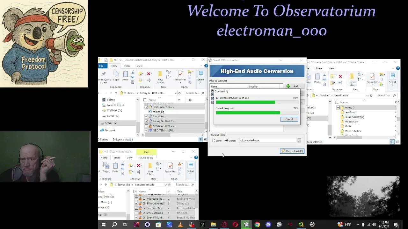Cancel the conversion in progress
This screenshot has height=229, width=408.
tap(289, 119)
